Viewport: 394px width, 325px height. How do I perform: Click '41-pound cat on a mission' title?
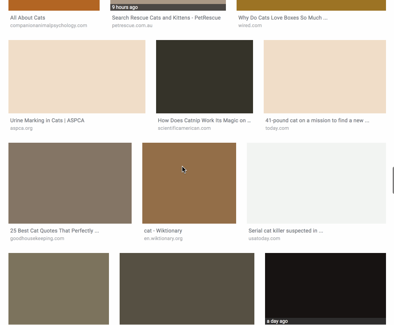318,120
